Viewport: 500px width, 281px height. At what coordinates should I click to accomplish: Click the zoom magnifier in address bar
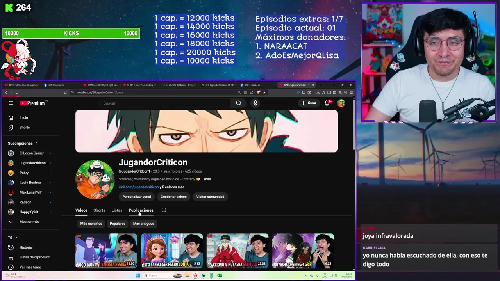pos(239,92)
